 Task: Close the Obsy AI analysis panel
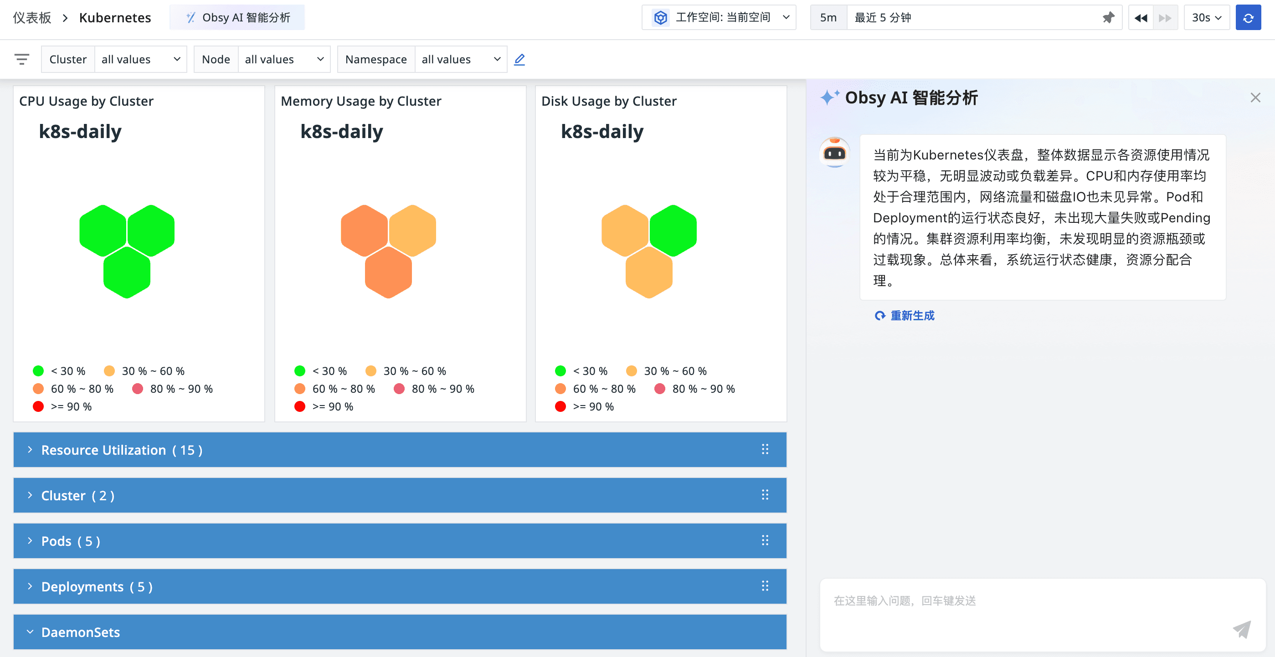point(1255,98)
